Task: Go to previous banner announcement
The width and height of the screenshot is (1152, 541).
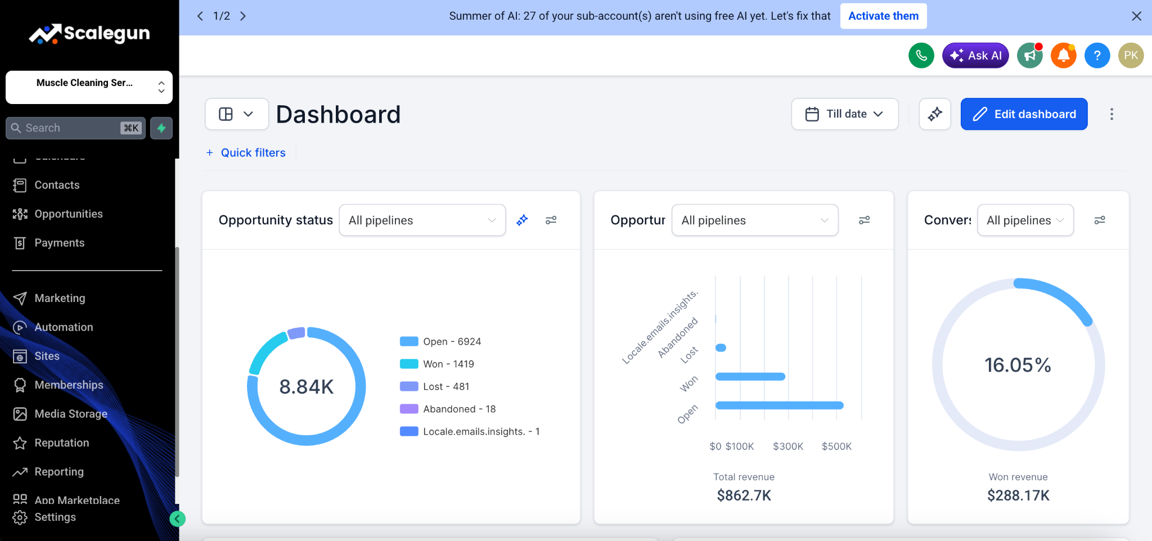Action: pos(200,16)
